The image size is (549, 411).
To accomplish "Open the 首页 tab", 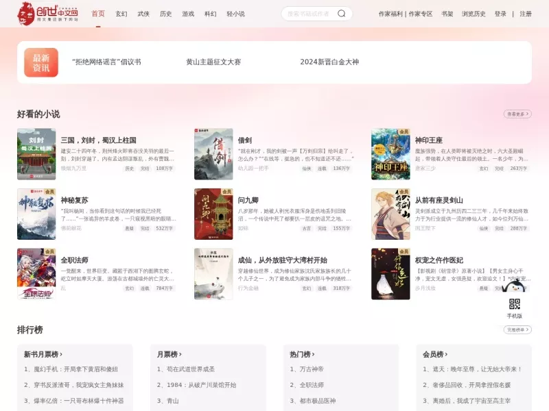I will tap(98, 14).
